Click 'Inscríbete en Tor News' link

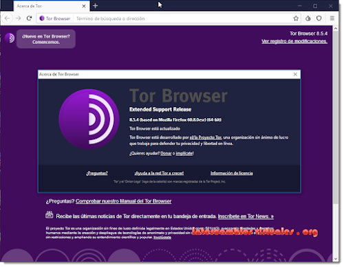[x=246, y=216]
